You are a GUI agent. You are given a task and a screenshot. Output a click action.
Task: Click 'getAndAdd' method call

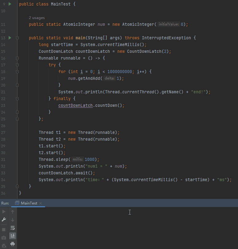pos(89,79)
